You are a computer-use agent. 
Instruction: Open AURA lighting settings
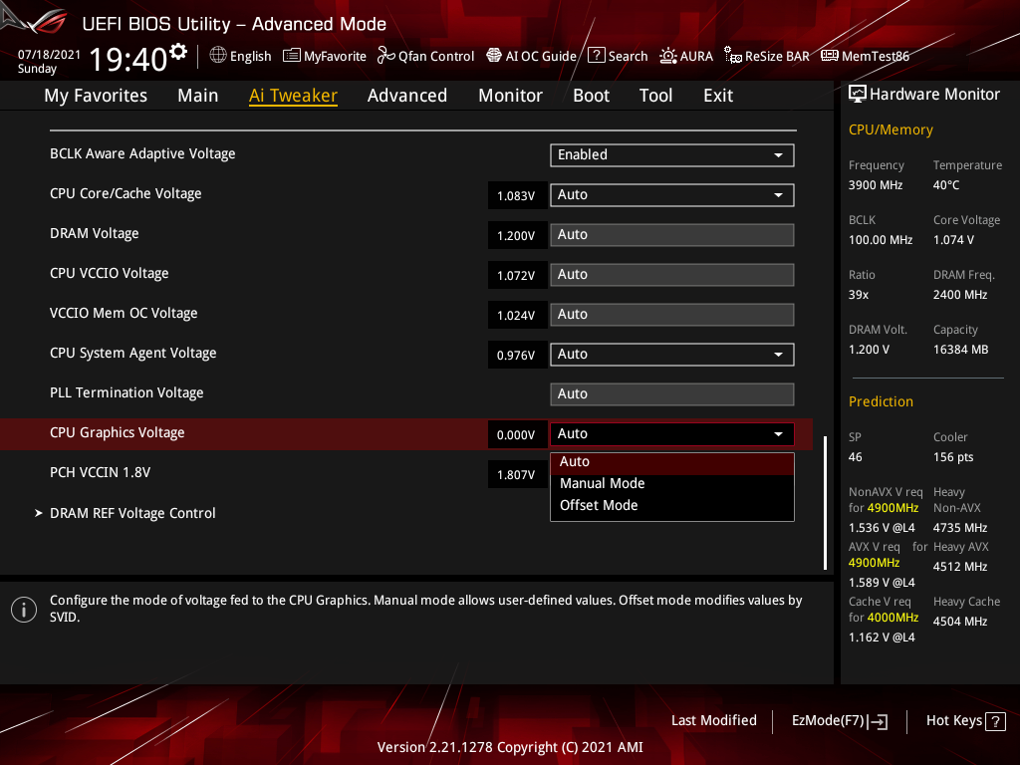[x=686, y=56]
